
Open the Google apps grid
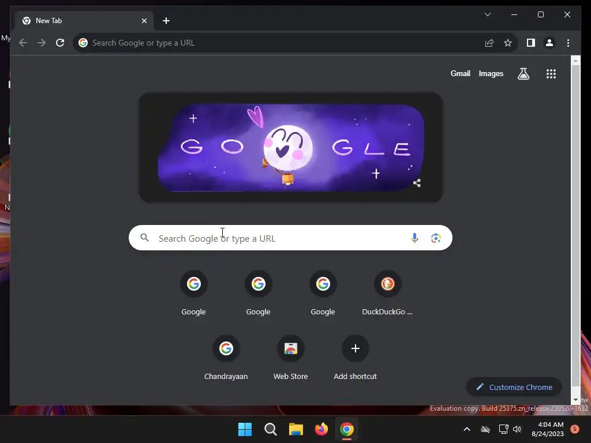click(551, 74)
